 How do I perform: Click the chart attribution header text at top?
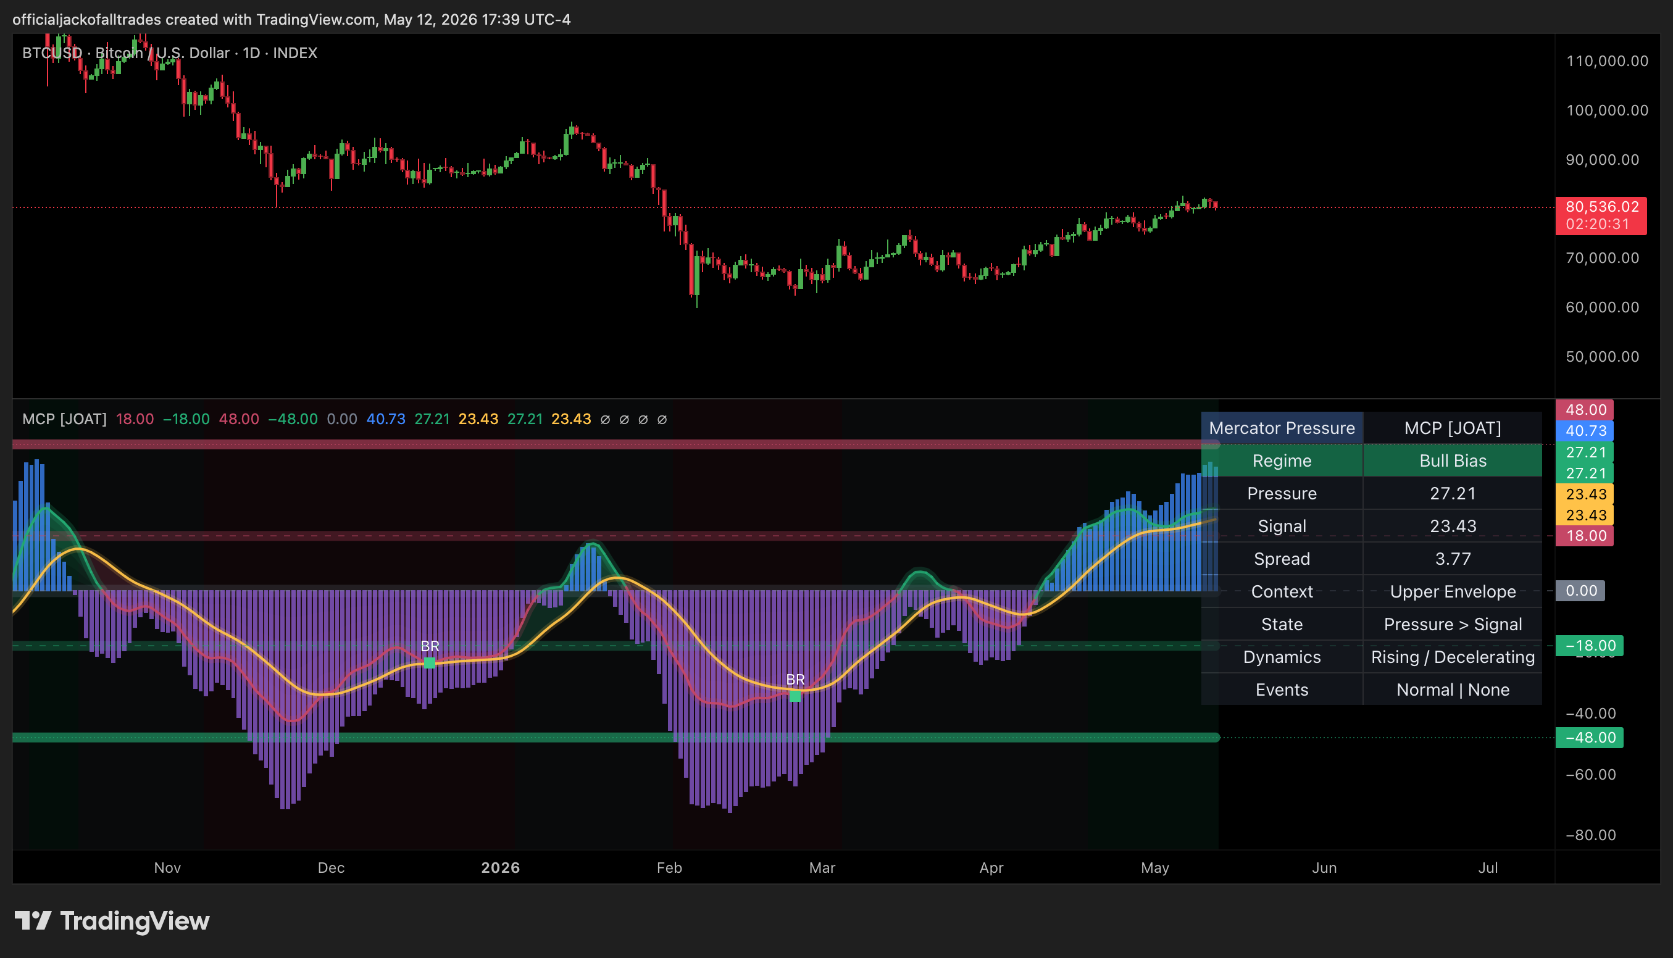(291, 19)
